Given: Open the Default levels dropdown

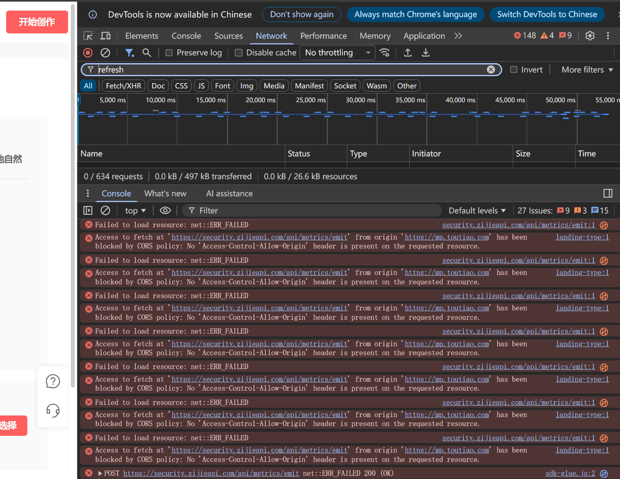Looking at the screenshot, I should click(x=477, y=211).
